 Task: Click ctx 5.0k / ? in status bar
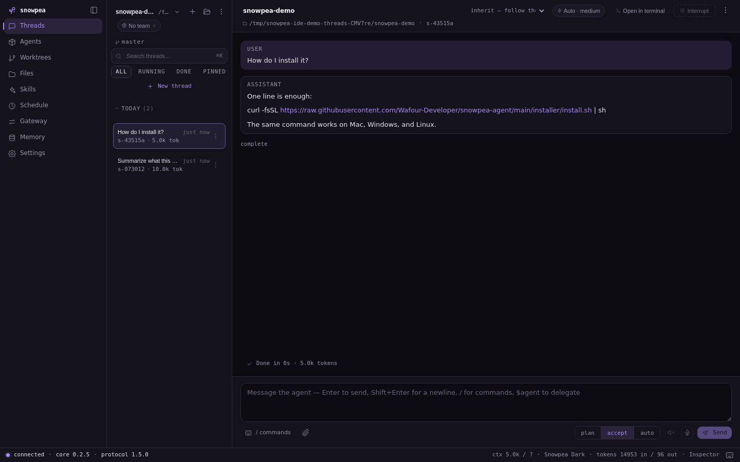tap(512, 455)
